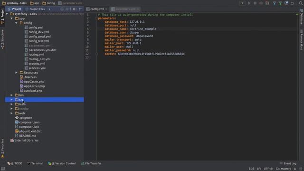The width and height of the screenshot is (304, 171).
Task: Click parameters.yml breadcrumb in navigation bar
Action: pos(70,3)
